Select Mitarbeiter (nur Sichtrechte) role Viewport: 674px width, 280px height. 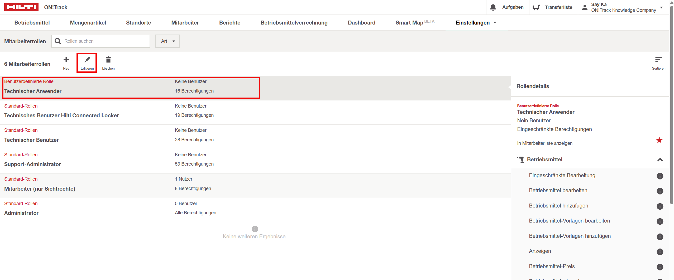[255, 186]
